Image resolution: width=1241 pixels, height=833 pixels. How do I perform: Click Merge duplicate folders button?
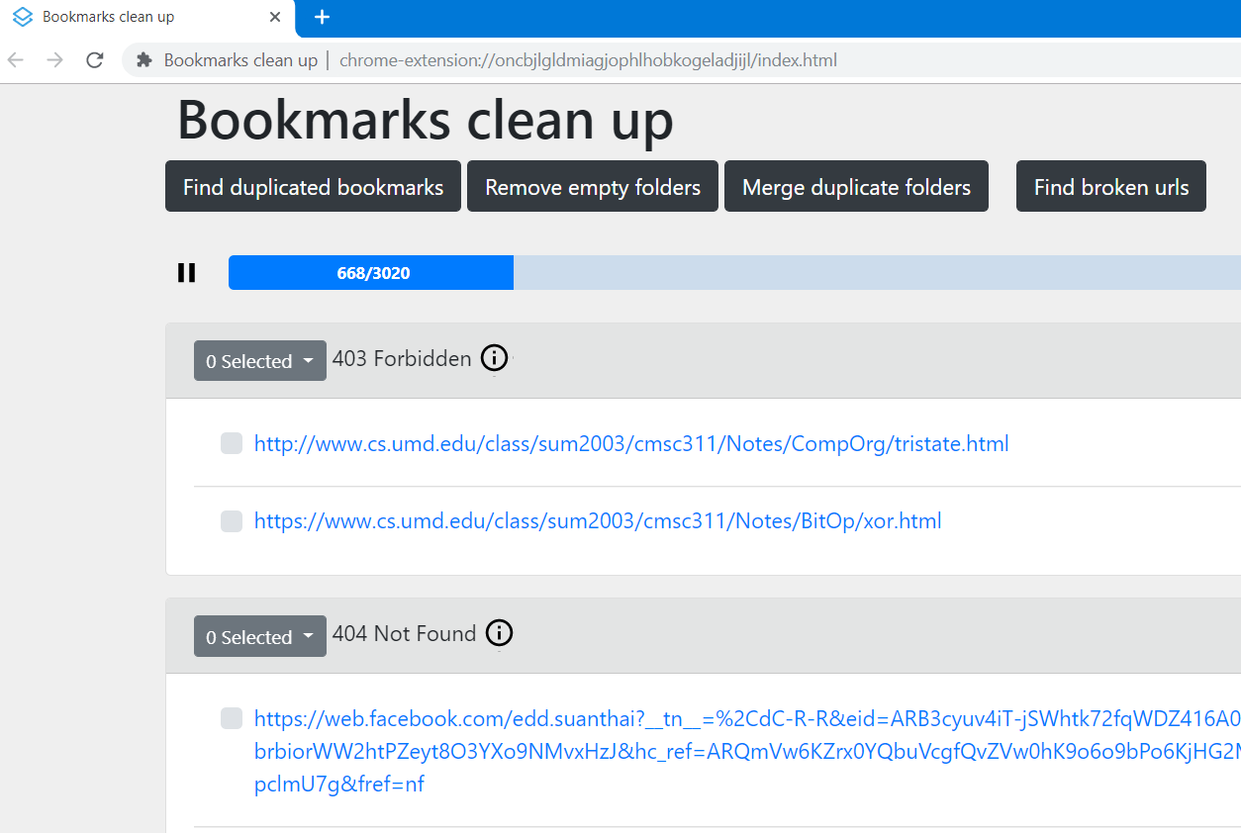point(856,187)
